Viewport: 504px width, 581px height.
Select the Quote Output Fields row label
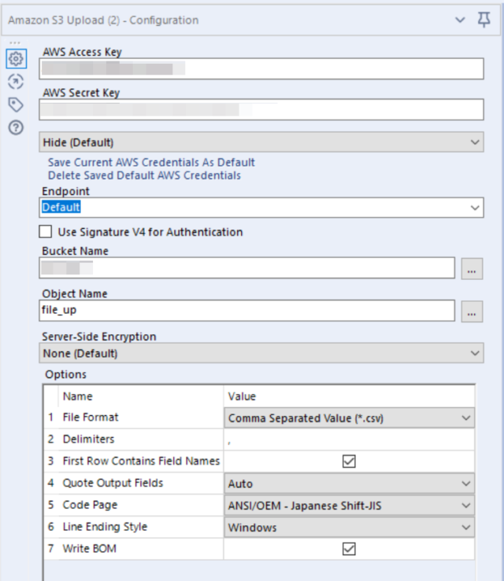tap(113, 483)
